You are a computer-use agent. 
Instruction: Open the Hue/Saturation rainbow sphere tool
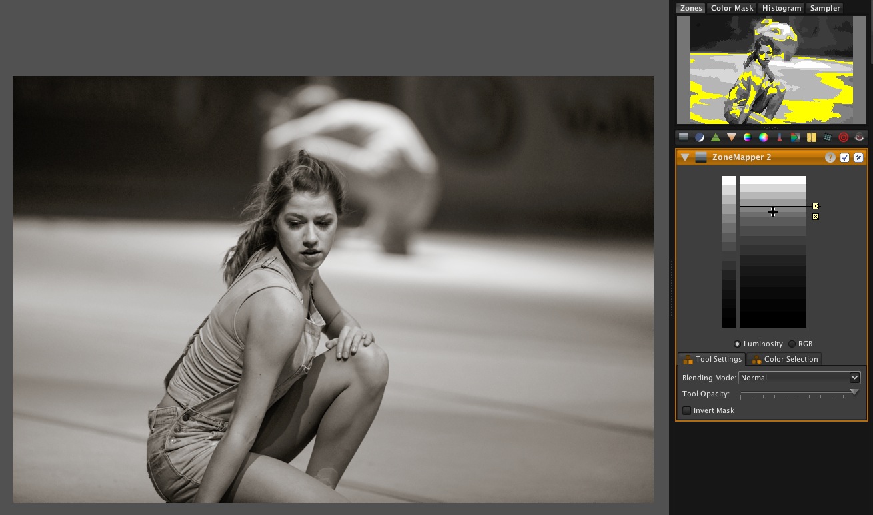point(748,137)
